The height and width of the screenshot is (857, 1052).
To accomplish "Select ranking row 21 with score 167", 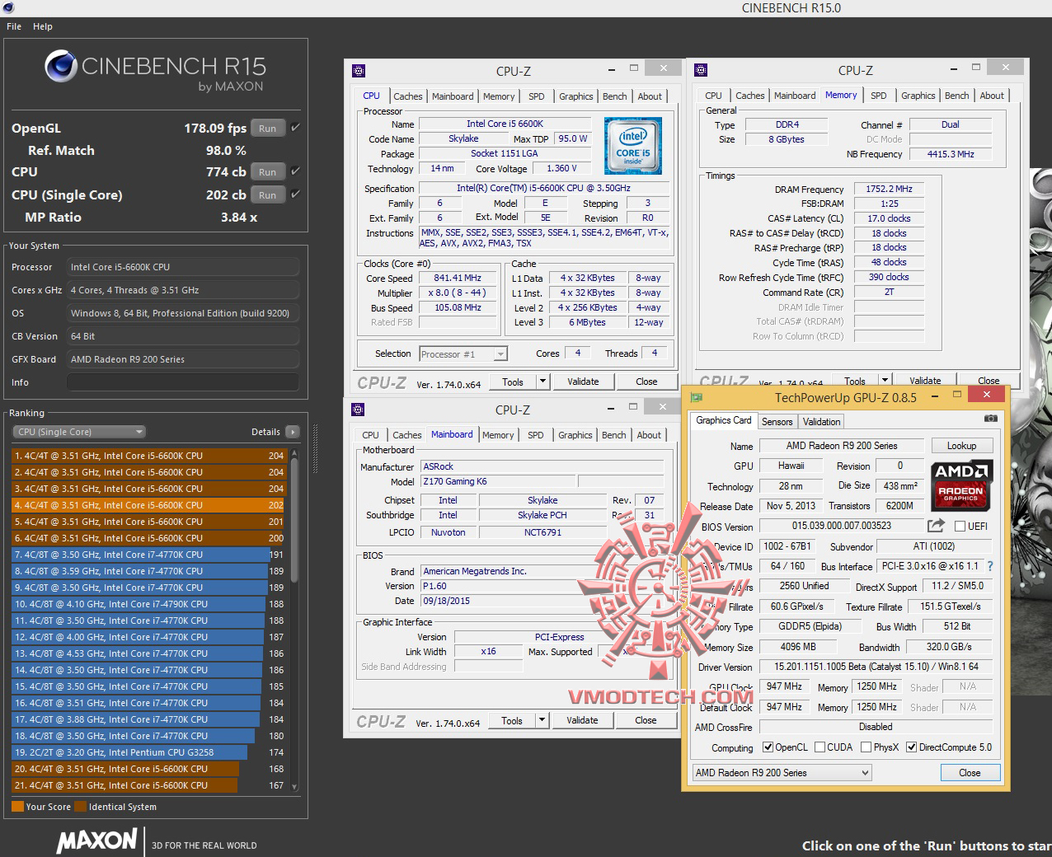I will click(149, 785).
